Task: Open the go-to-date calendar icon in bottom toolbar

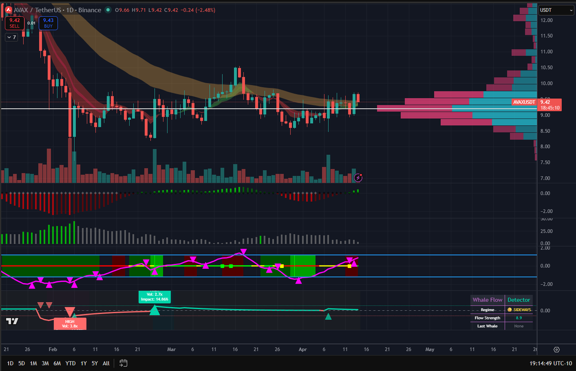Action: click(123, 363)
